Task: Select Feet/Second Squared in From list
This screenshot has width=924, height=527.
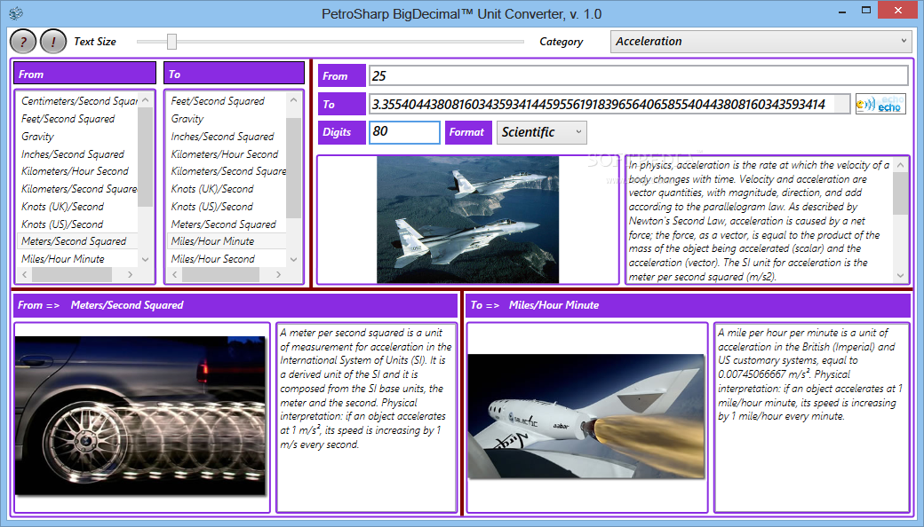Action: pos(78,119)
